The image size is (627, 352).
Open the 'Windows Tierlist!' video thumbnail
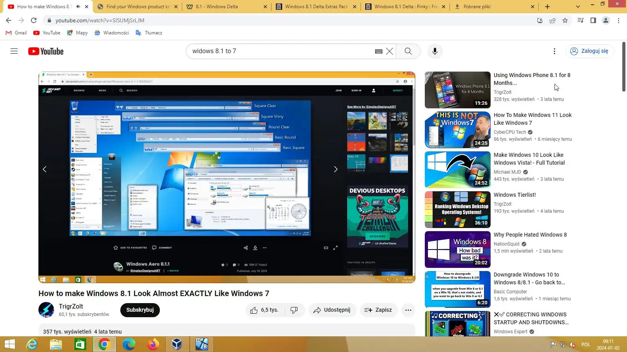458,210
